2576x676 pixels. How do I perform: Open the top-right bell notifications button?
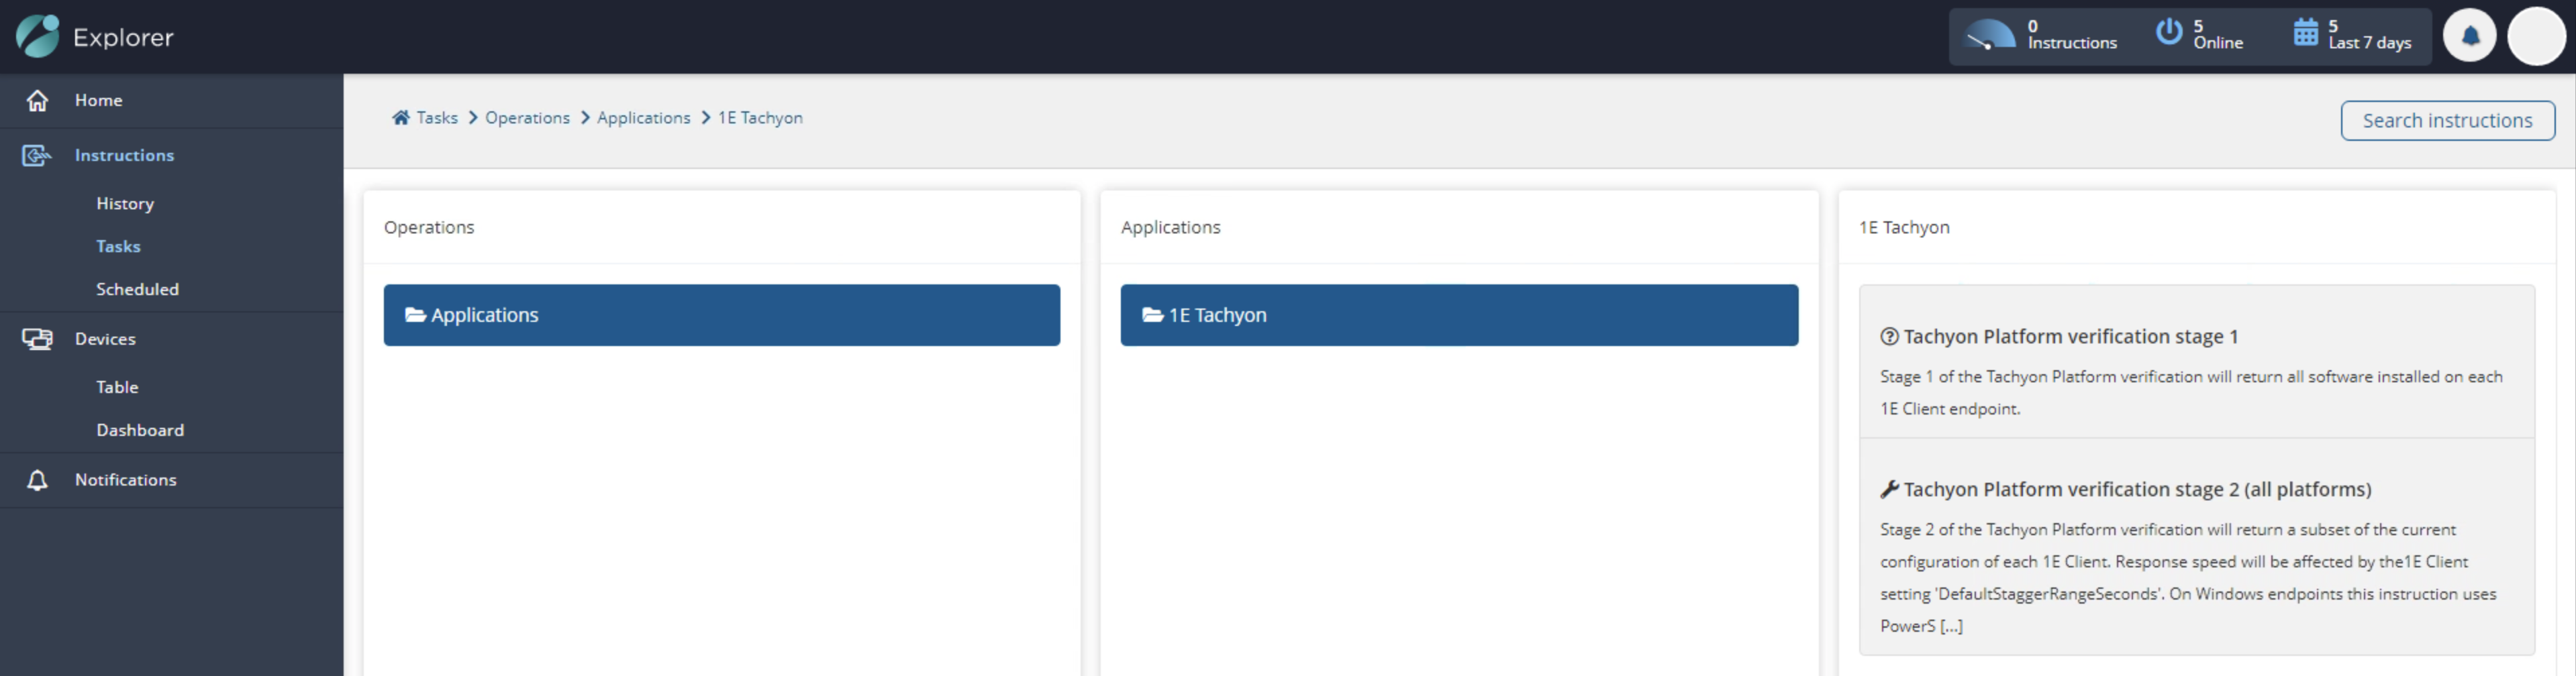coord(2469,36)
